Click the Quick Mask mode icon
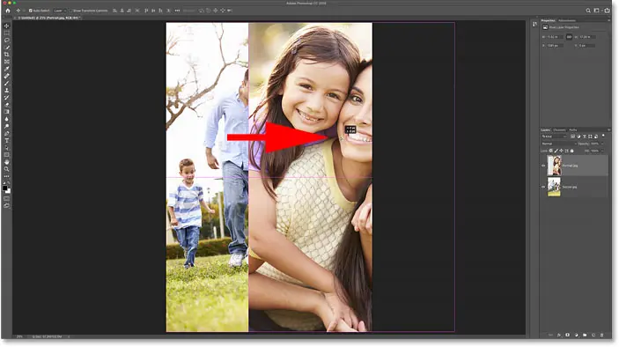This screenshot has height=347, width=619. point(7,198)
